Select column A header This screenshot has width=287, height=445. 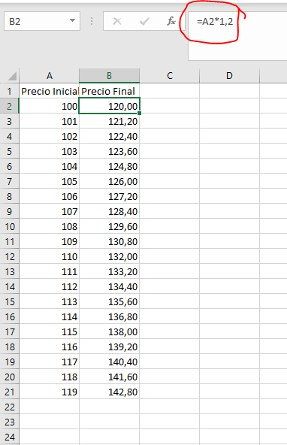tap(50, 76)
